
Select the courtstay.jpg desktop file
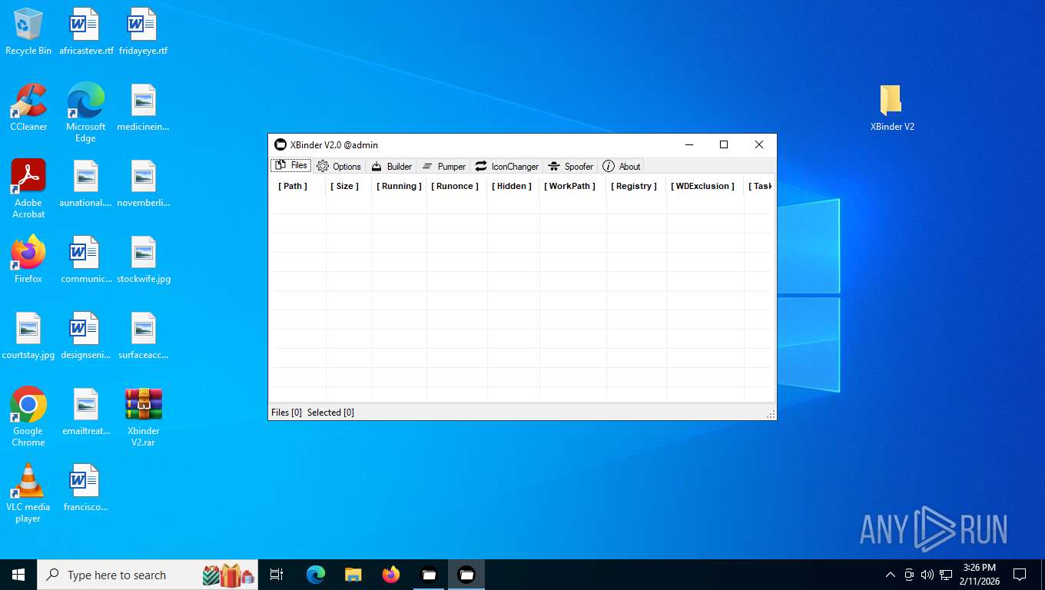click(28, 336)
